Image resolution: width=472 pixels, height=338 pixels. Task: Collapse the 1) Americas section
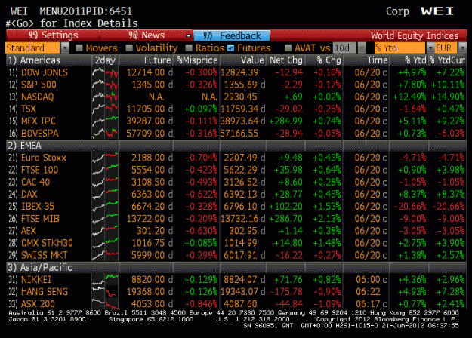[x=34, y=60]
